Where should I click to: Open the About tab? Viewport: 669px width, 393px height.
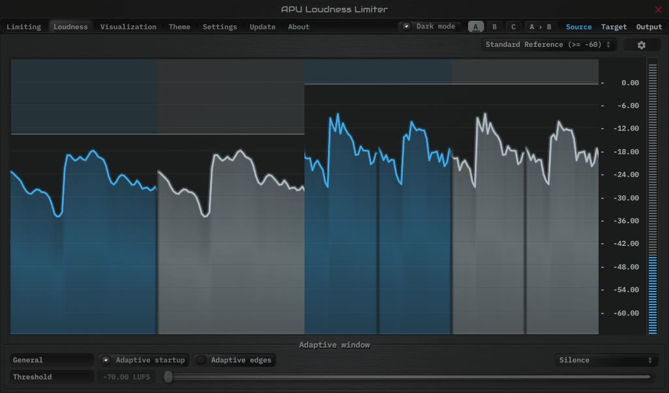point(299,27)
